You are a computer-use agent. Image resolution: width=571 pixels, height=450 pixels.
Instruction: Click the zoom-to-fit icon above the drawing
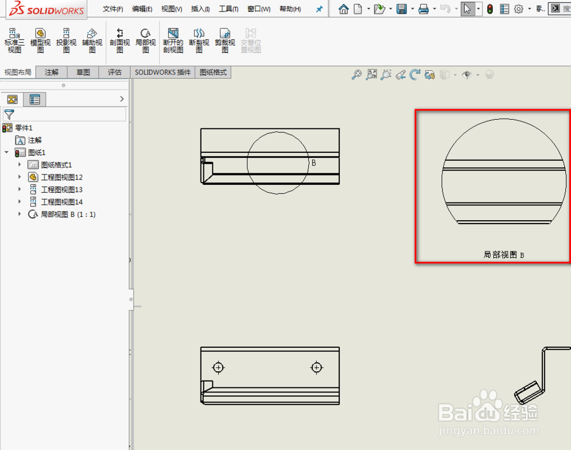coord(372,75)
